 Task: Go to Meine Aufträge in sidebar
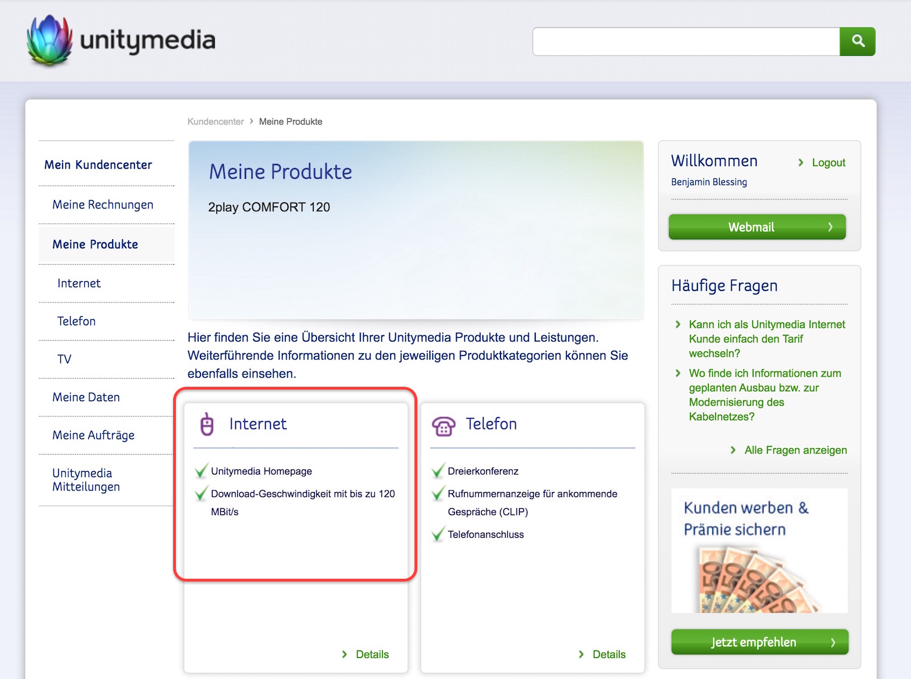click(93, 435)
